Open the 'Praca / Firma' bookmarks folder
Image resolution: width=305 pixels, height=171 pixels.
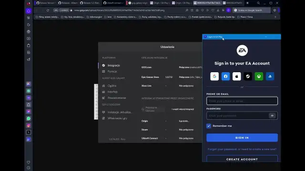pos(245,17)
